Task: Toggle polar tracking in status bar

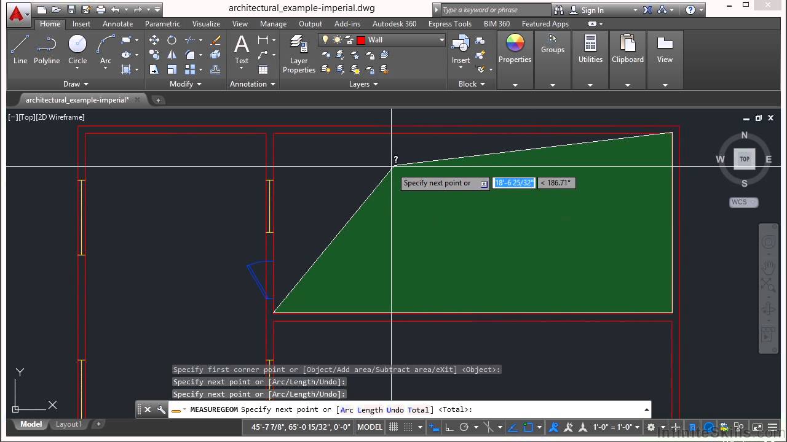Action: point(465,427)
